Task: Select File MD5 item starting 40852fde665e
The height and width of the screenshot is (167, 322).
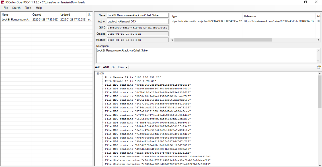Action: pos(148,100)
